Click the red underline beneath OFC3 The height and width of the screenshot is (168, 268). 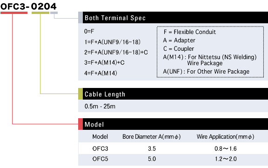[x=14, y=13]
